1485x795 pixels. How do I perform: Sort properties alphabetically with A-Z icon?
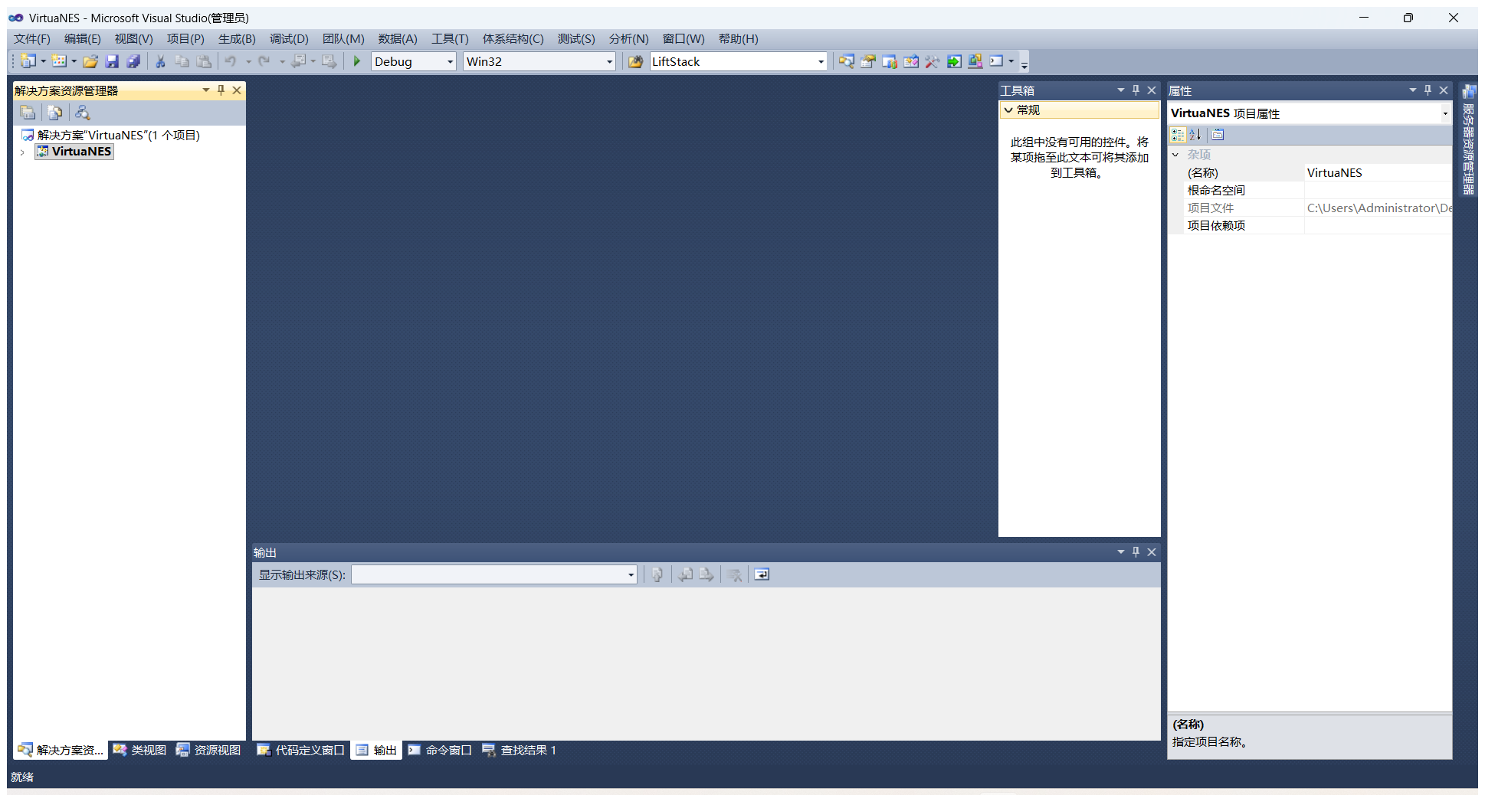(x=1195, y=135)
